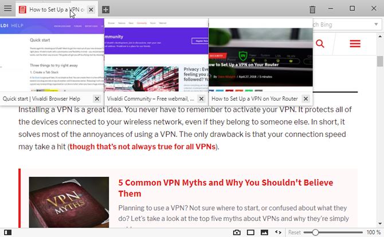
Task: Expand the Bing search engine dropdown arrow
Action: [376, 25]
